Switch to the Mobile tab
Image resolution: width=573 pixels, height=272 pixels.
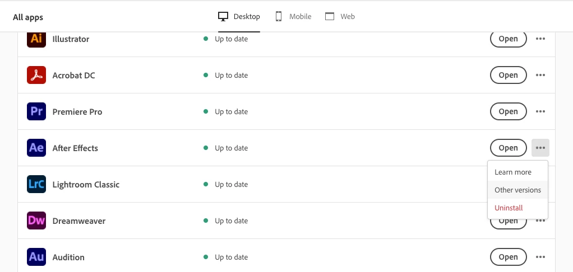point(293,16)
